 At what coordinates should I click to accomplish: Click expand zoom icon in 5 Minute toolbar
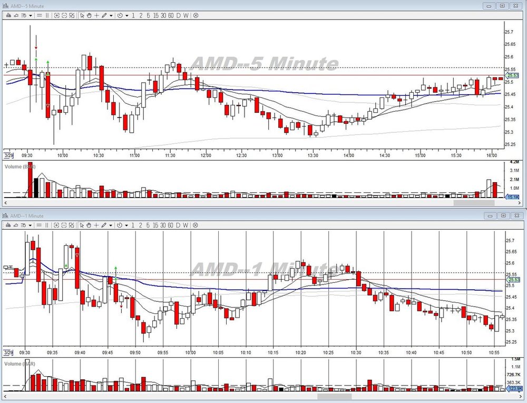(56, 15)
